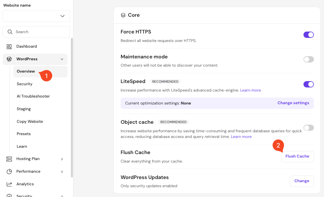Enable Maintenance mode switch
The height and width of the screenshot is (197, 324).
click(309, 59)
